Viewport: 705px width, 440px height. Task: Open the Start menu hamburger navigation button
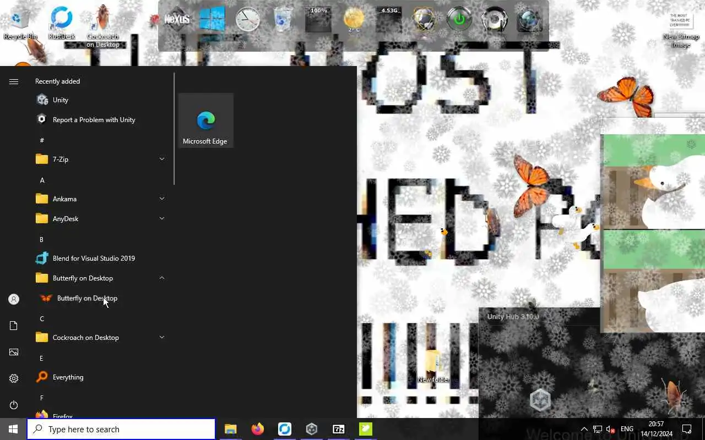14,81
